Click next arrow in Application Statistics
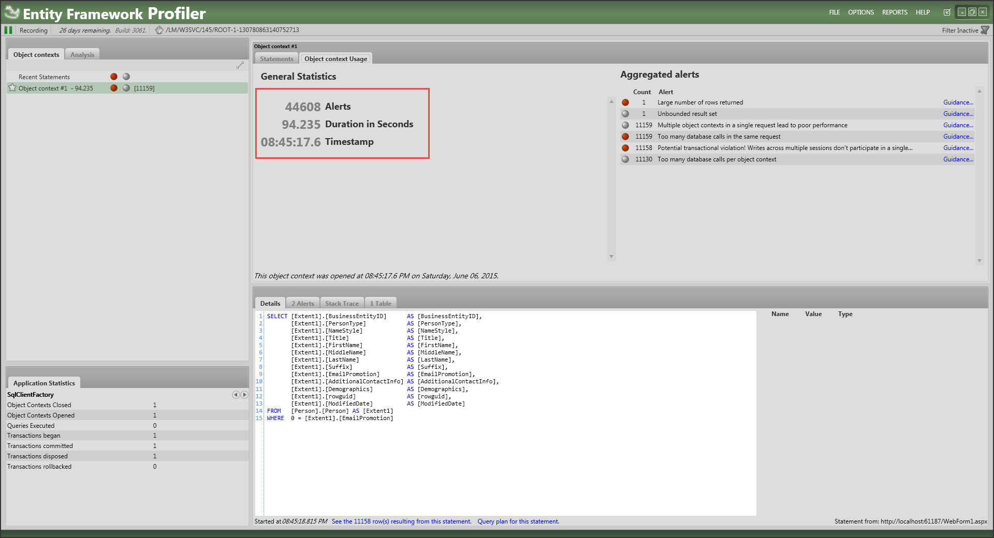The width and height of the screenshot is (994, 538). click(244, 395)
